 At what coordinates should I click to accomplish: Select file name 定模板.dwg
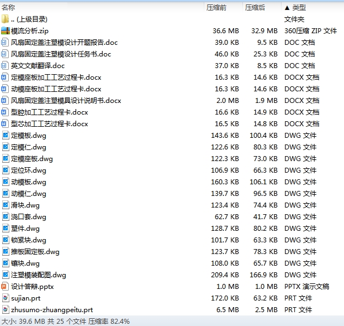click(29, 135)
